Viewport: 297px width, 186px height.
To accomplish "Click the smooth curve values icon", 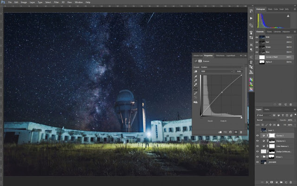I will (x=195, y=97).
